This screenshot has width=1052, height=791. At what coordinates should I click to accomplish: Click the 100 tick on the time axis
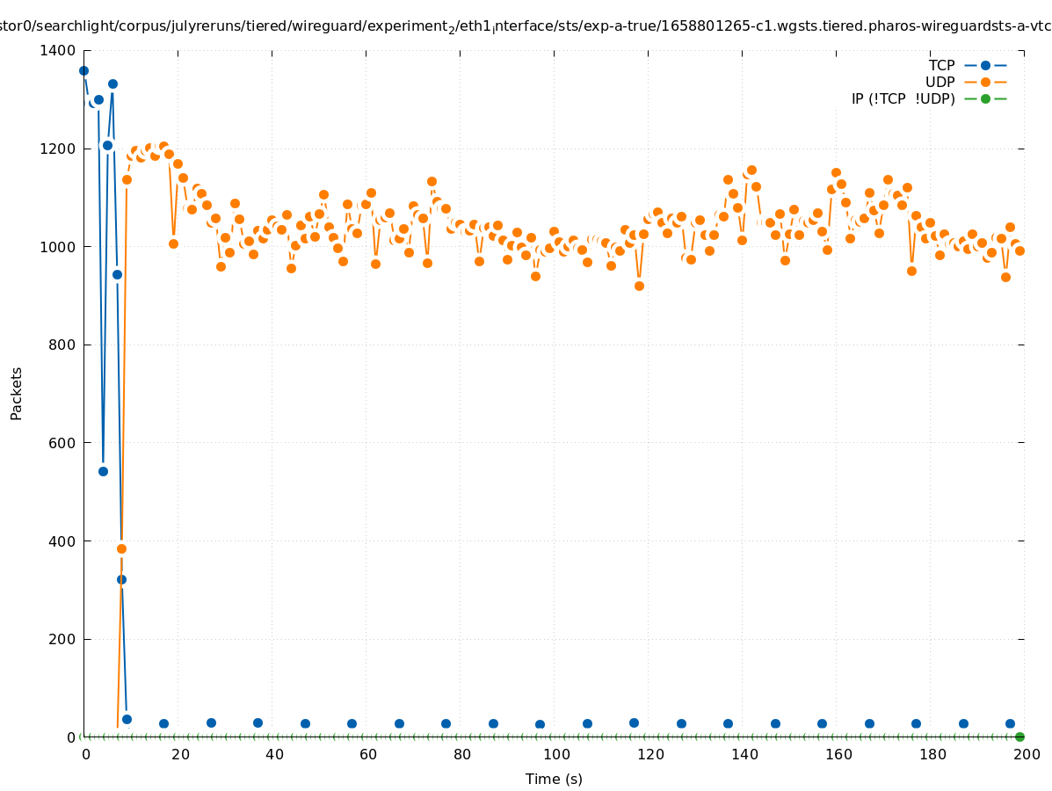(555, 754)
